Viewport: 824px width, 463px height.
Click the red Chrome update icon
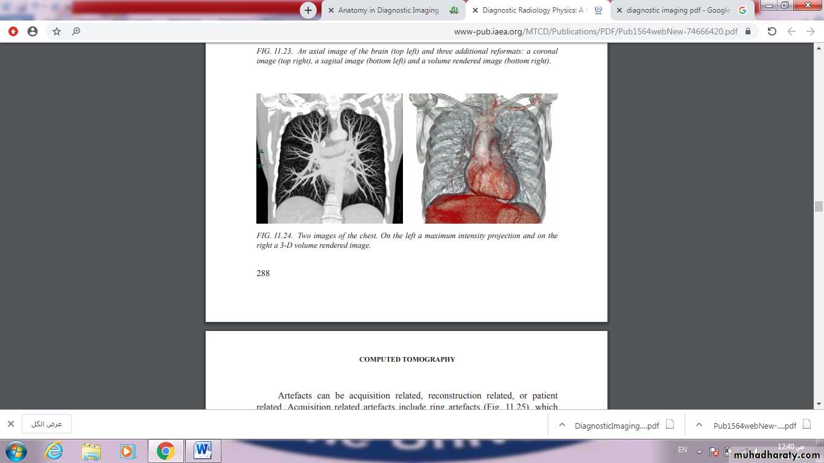tap(13, 31)
